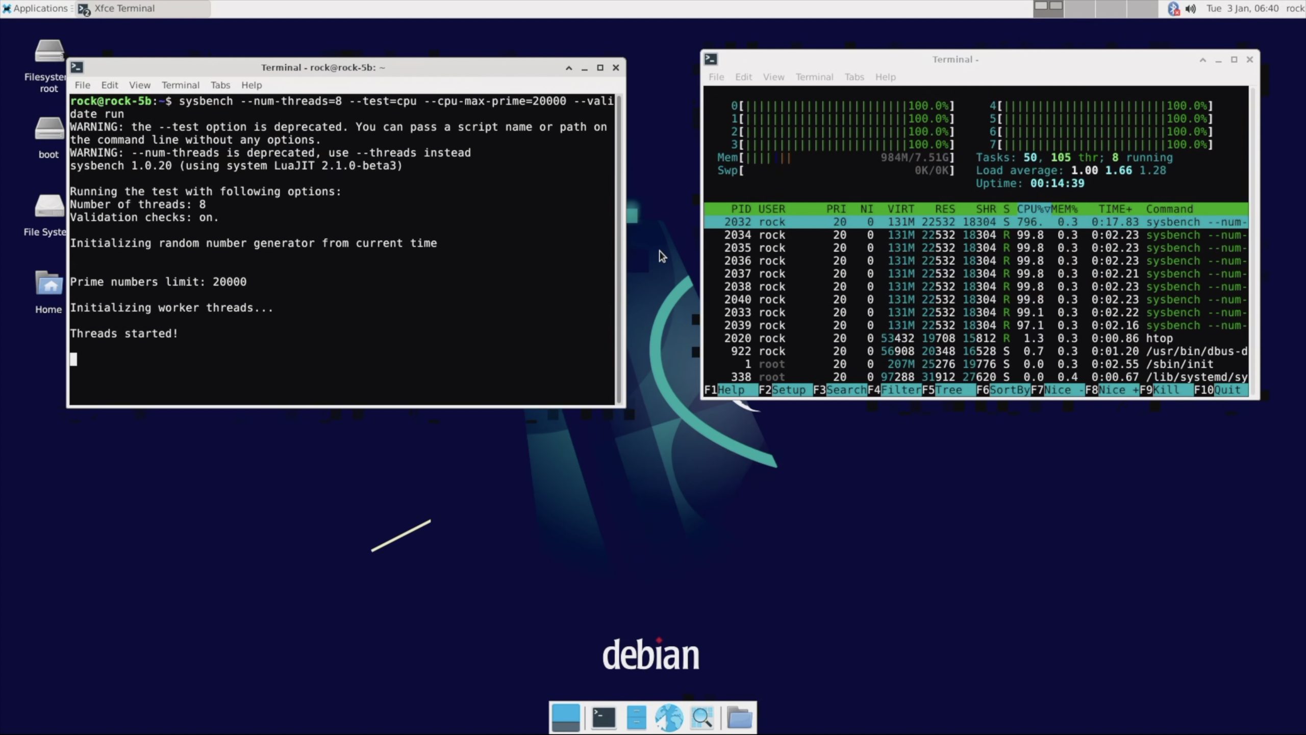Click the volume speaker tray icon
This screenshot has width=1306, height=735.
coord(1191,9)
